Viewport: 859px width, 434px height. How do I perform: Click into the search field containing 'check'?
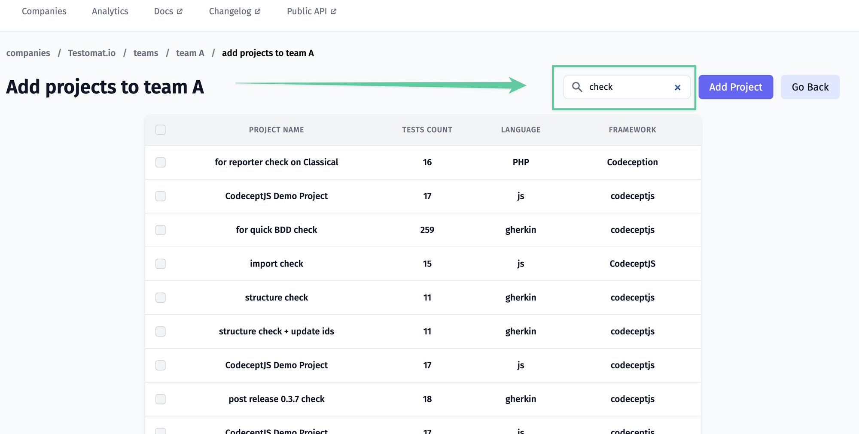(627, 87)
